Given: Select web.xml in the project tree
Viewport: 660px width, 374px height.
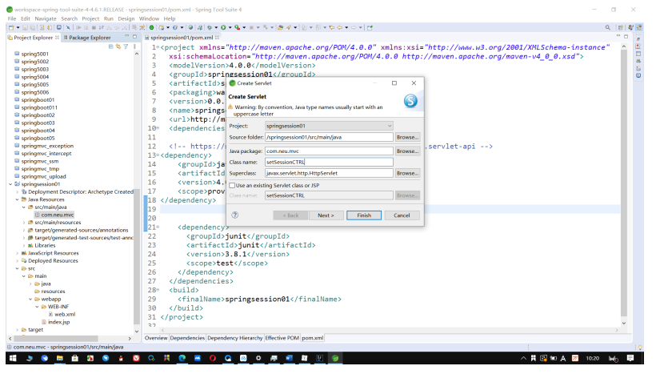Looking at the screenshot, I should click(65, 314).
